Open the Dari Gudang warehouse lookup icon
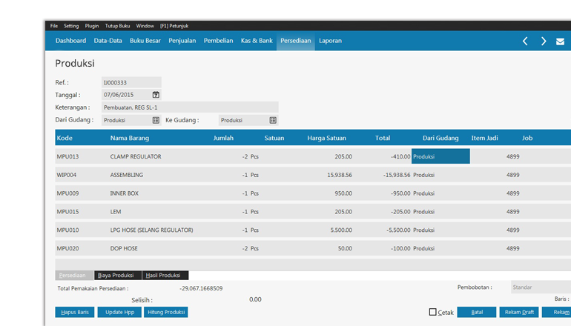The image size is (571, 326). [156, 120]
